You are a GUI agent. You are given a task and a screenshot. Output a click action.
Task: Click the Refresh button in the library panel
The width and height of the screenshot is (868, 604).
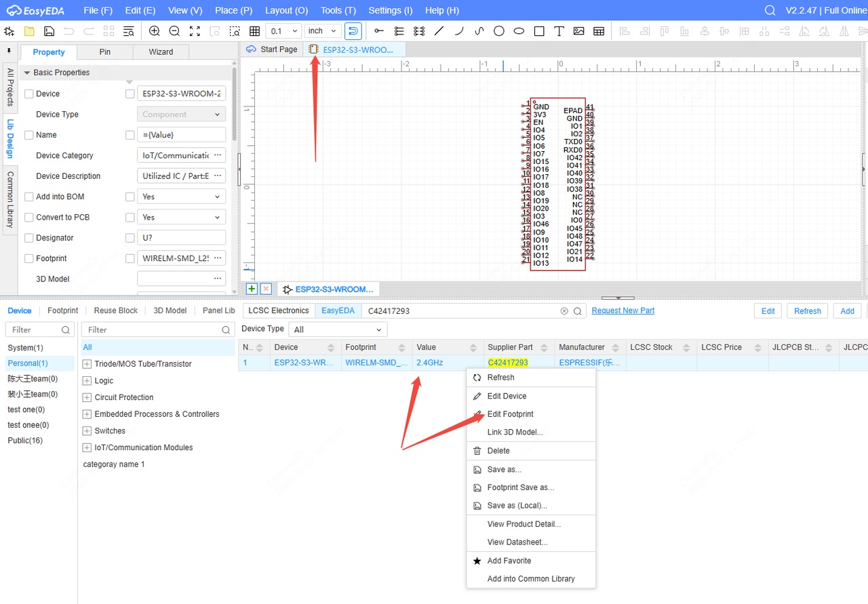coord(808,311)
